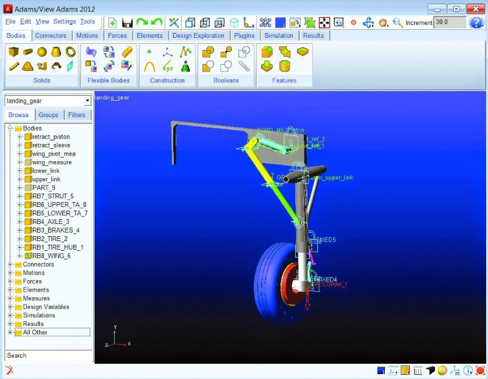Expand the Forces folder

coord(10,281)
